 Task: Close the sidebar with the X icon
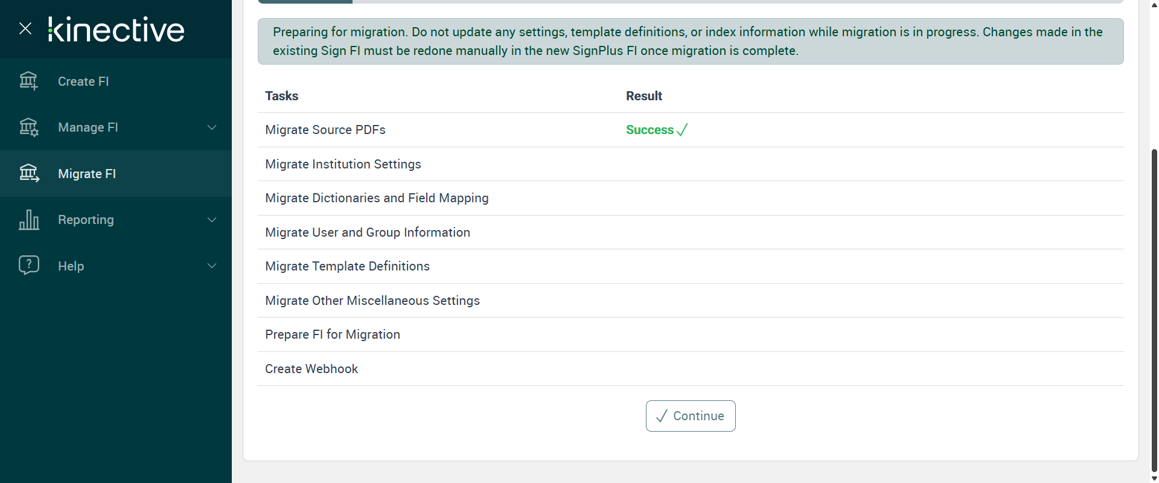click(x=25, y=28)
